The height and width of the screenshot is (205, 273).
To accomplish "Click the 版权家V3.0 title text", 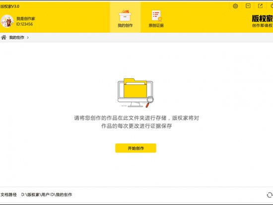I will (x=10, y=6).
